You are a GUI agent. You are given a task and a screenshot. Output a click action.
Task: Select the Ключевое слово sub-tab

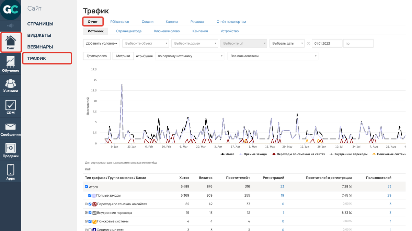pyautogui.click(x=167, y=31)
